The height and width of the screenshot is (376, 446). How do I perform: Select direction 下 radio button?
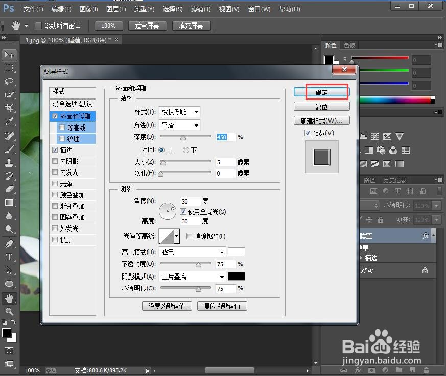[186, 150]
